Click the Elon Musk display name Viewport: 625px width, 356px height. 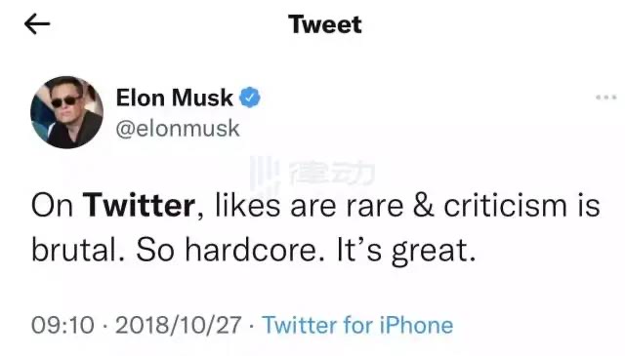tap(174, 98)
